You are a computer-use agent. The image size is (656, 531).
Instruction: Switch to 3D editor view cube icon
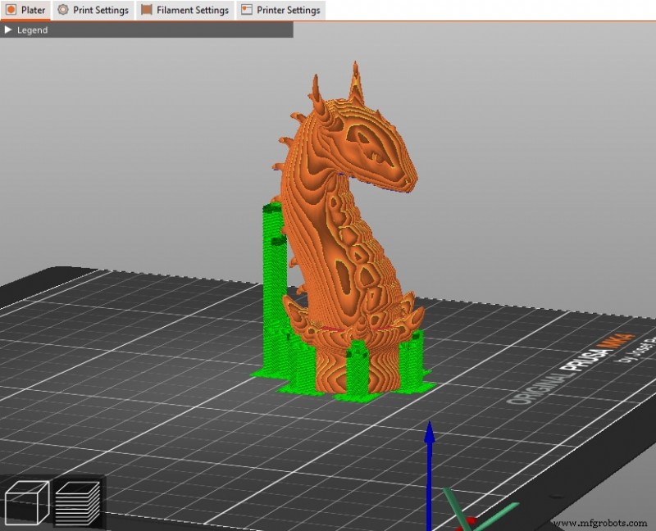pos(27,501)
